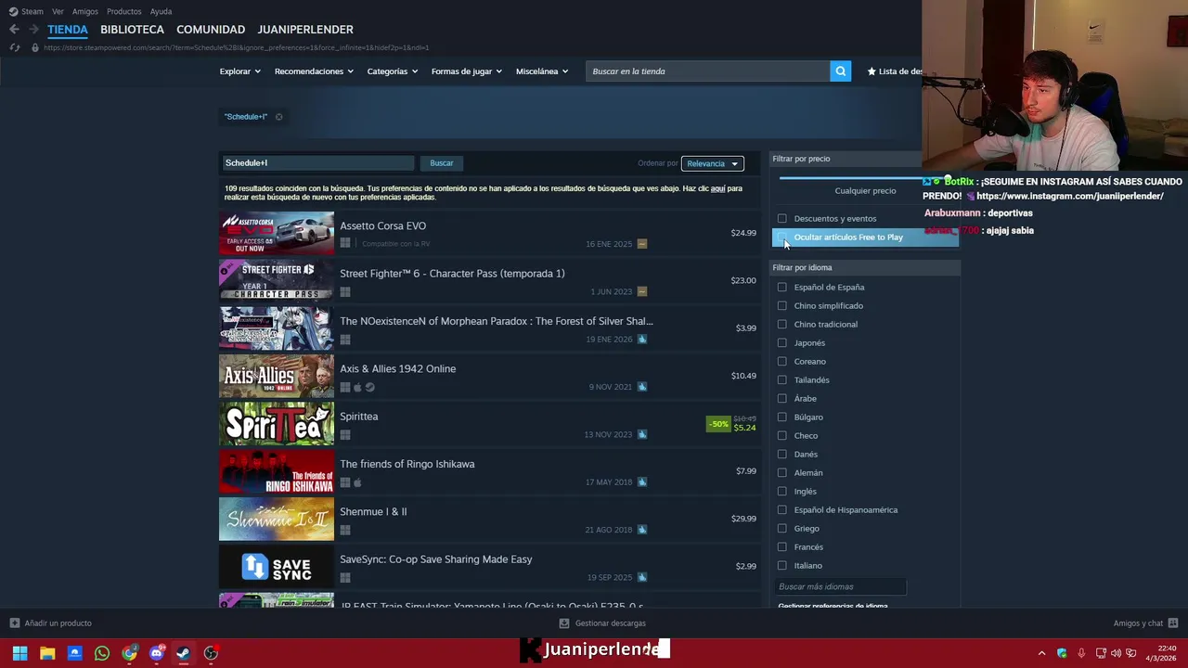1188x668 pixels.
Task: Expand the Formas de jugar menu
Action: (466, 71)
